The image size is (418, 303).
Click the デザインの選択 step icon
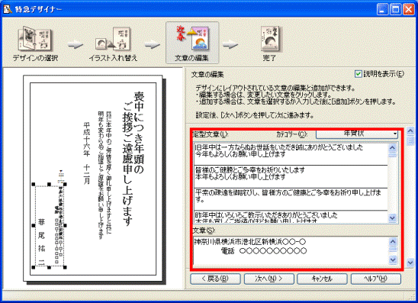click(x=35, y=39)
